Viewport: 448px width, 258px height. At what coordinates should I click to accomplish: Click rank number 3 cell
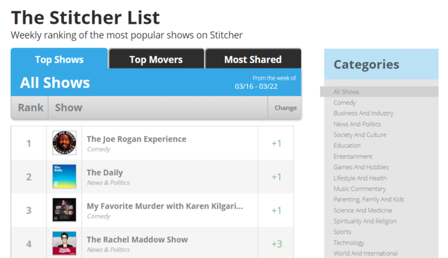pos(29,210)
